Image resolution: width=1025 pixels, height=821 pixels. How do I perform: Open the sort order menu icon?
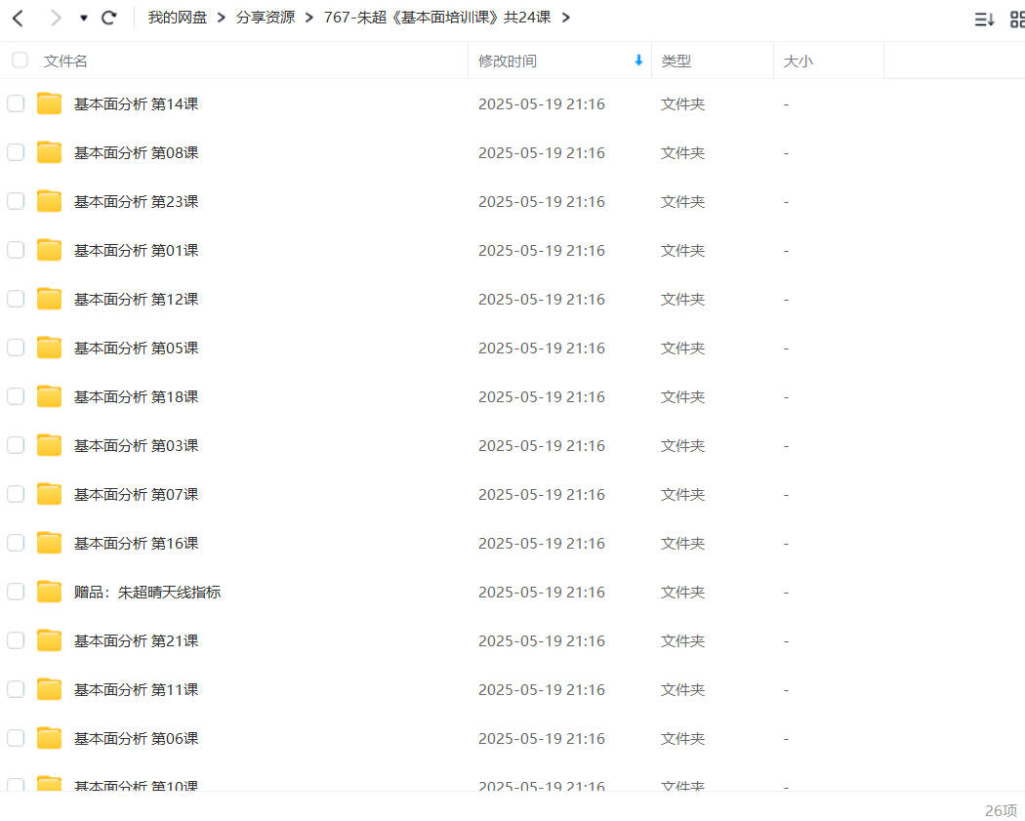(x=984, y=20)
